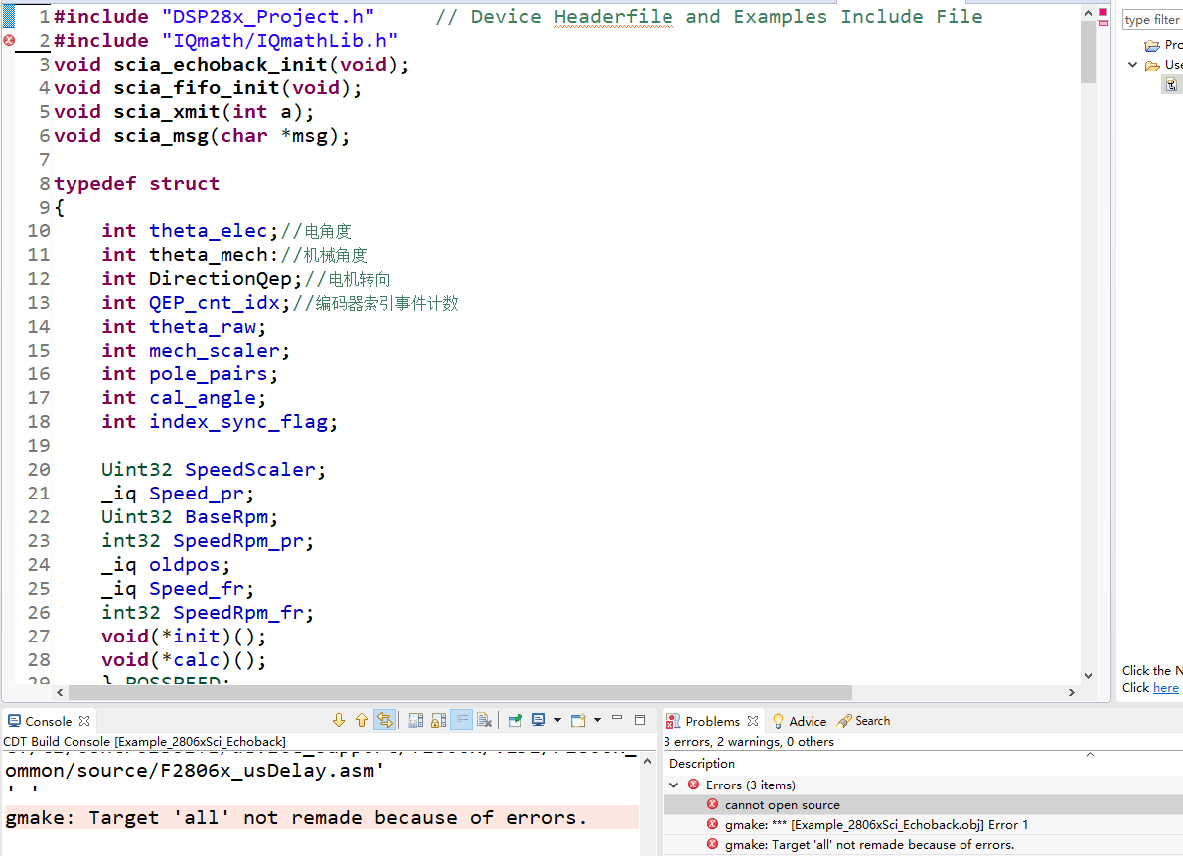Image resolution: width=1183 pixels, height=856 pixels.
Task: Open the Open Console dropdown arrow
Action: pyautogui.click(x=598, y=720)
